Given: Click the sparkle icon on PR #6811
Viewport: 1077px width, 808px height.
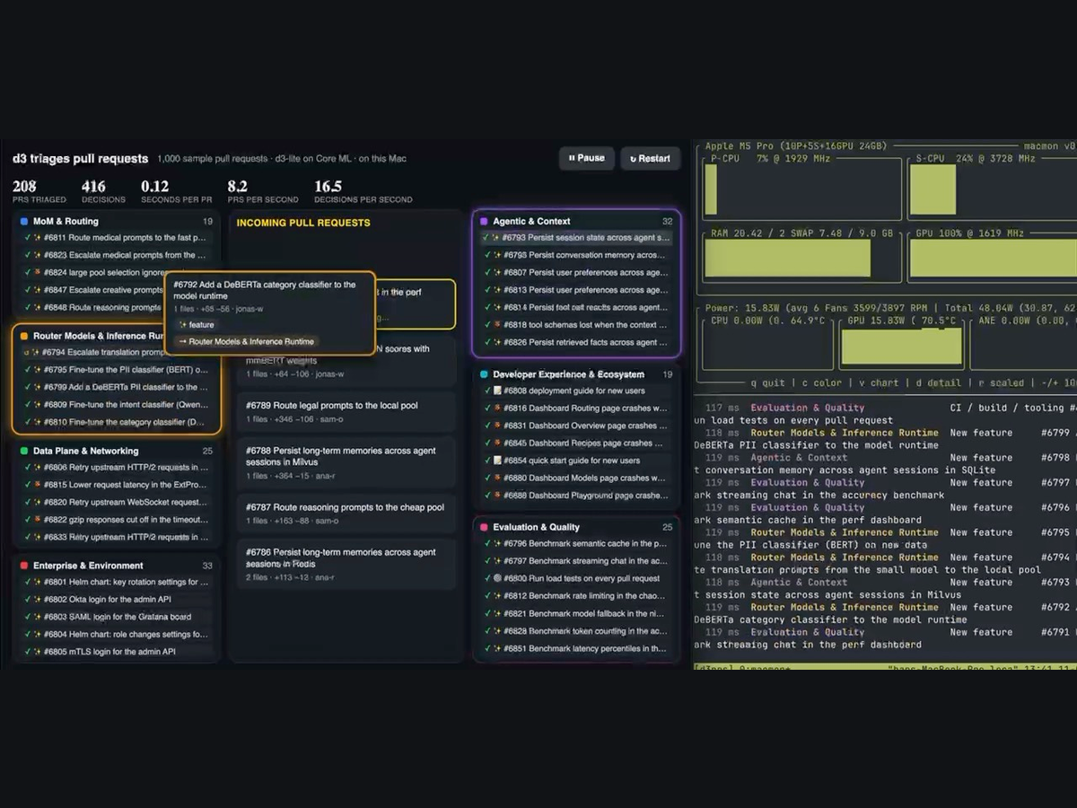Looking at the screenshot, I should (38, 238).
